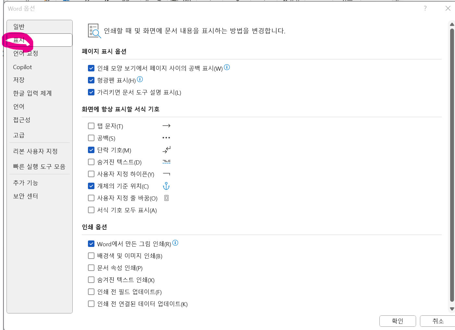The width and height of the screenshot is (455, 330).
Task: Check 인쇄 전 필드 업데이트
Action: pyautogui.click(x=91, y=292)
